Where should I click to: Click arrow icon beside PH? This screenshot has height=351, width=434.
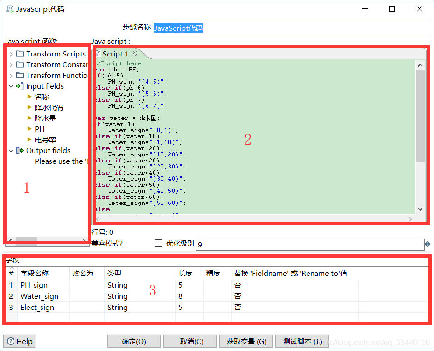tap(29, 129)
